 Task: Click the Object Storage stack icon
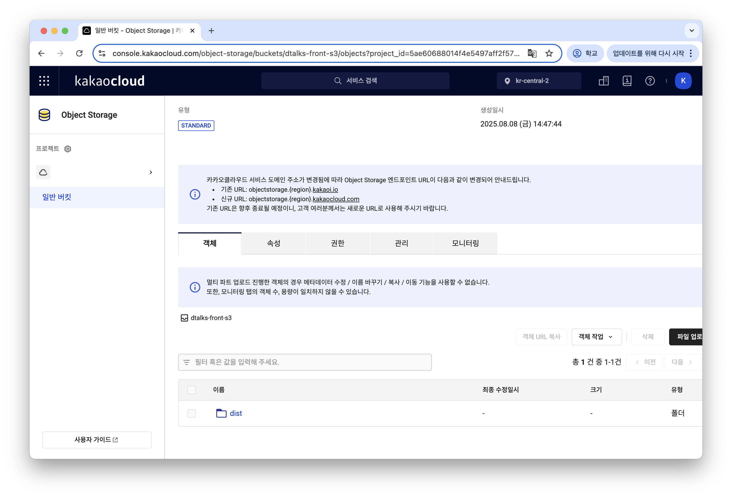(x=44, y=115)
